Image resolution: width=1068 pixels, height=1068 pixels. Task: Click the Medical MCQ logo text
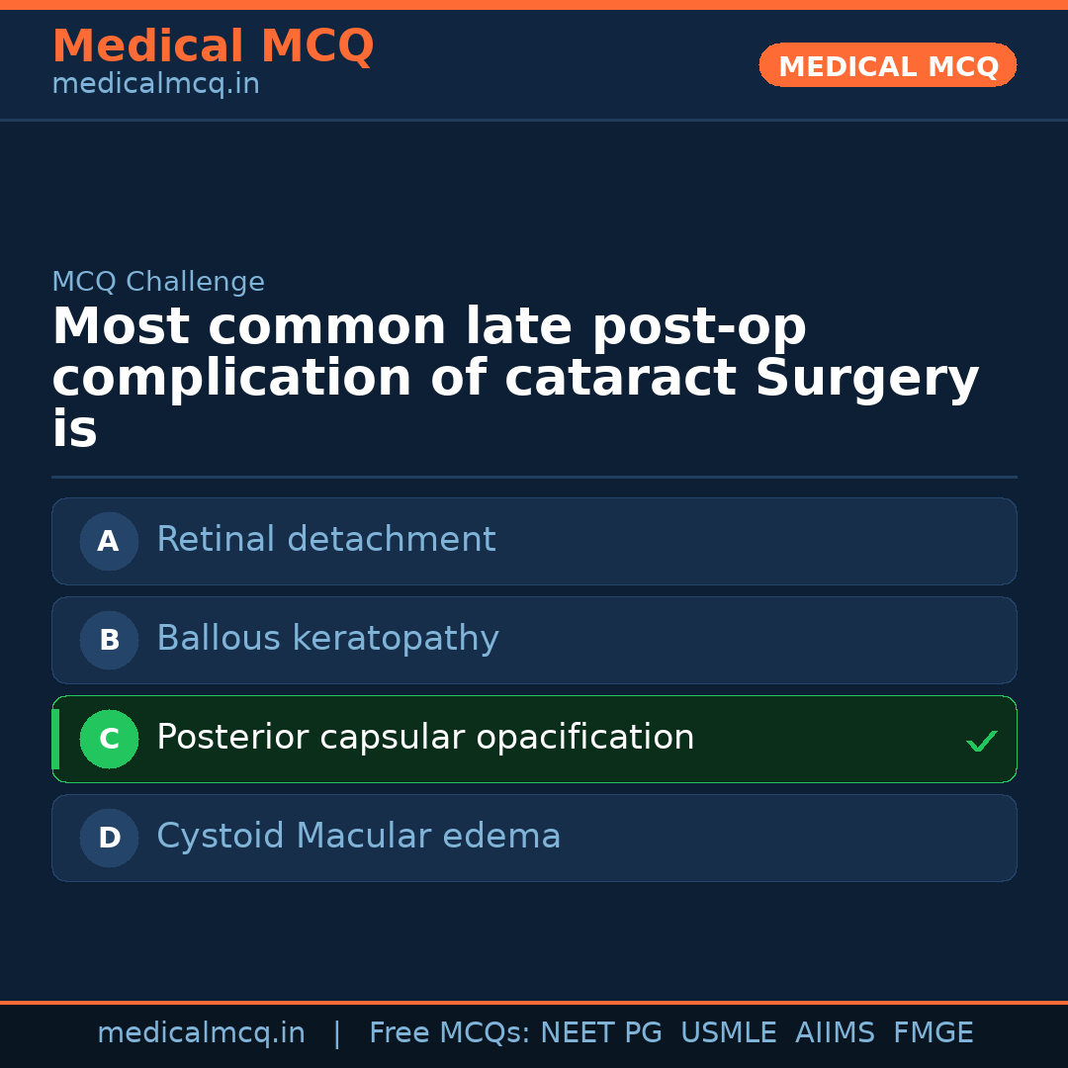pyautogui.click(x=213, y=45)
